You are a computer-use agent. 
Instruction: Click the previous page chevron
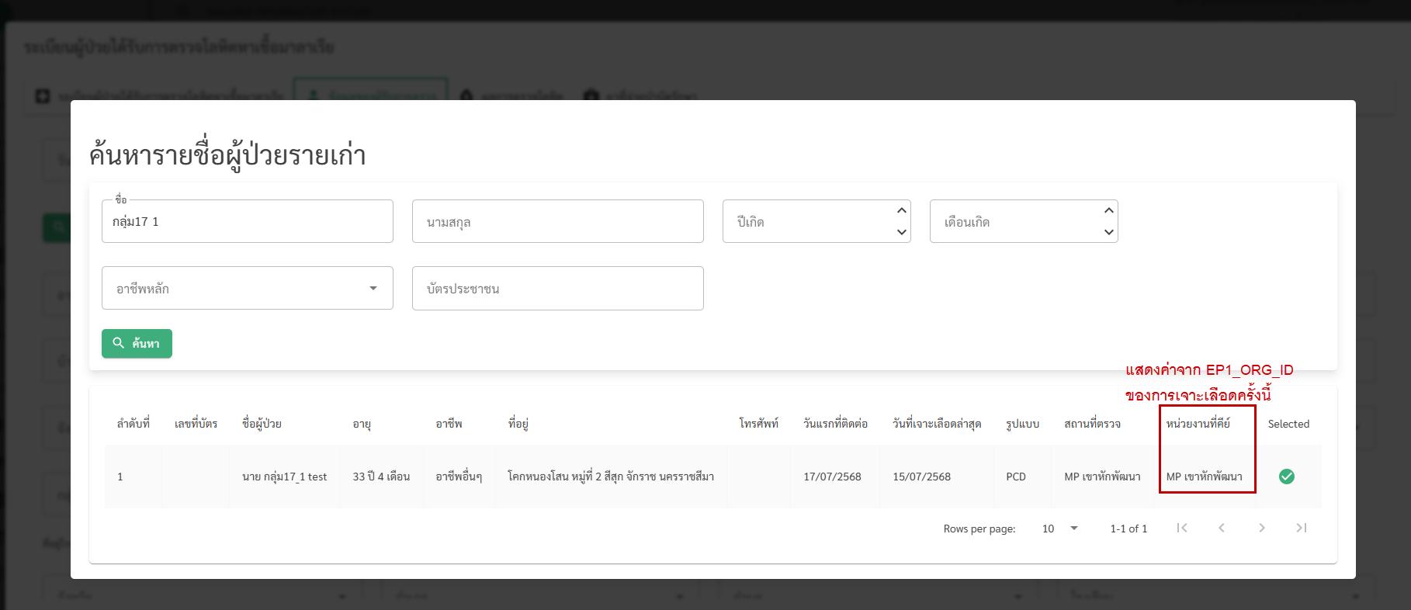pyautogui.click(x=1222, y=528)
